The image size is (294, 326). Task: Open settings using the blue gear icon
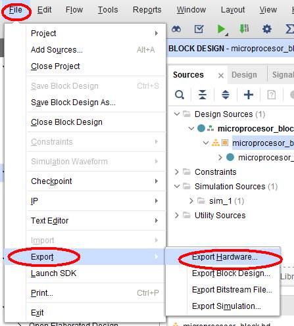point(267,29)
